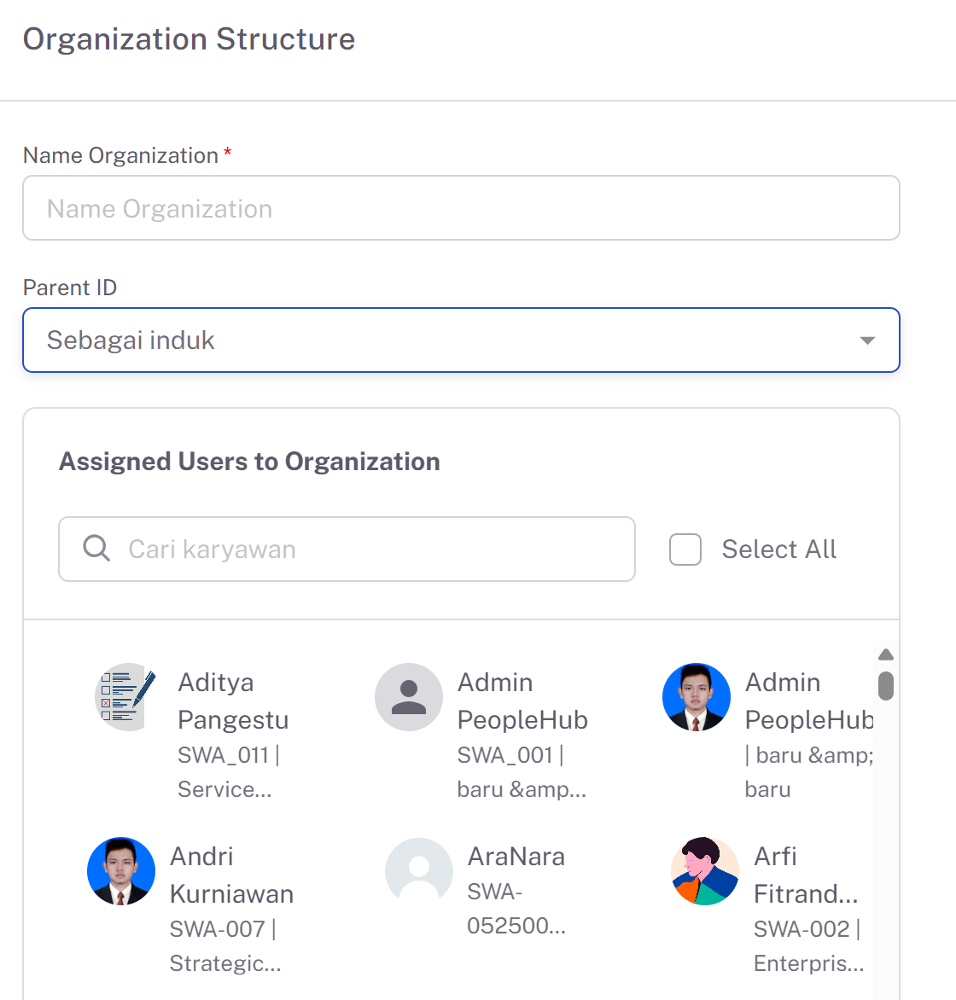Tick the Select All checkbox

point(685,549)
